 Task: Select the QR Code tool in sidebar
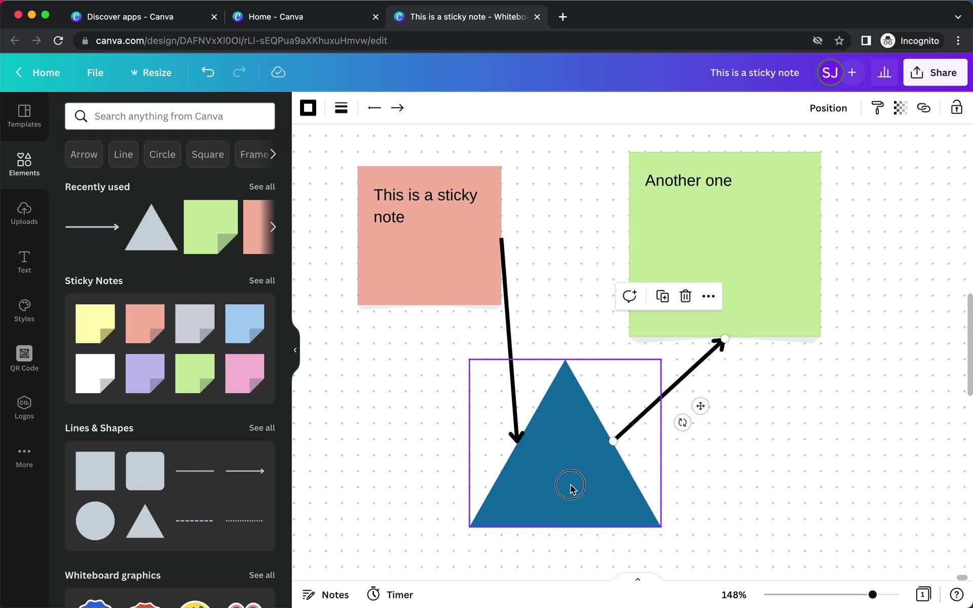(24, 358)
